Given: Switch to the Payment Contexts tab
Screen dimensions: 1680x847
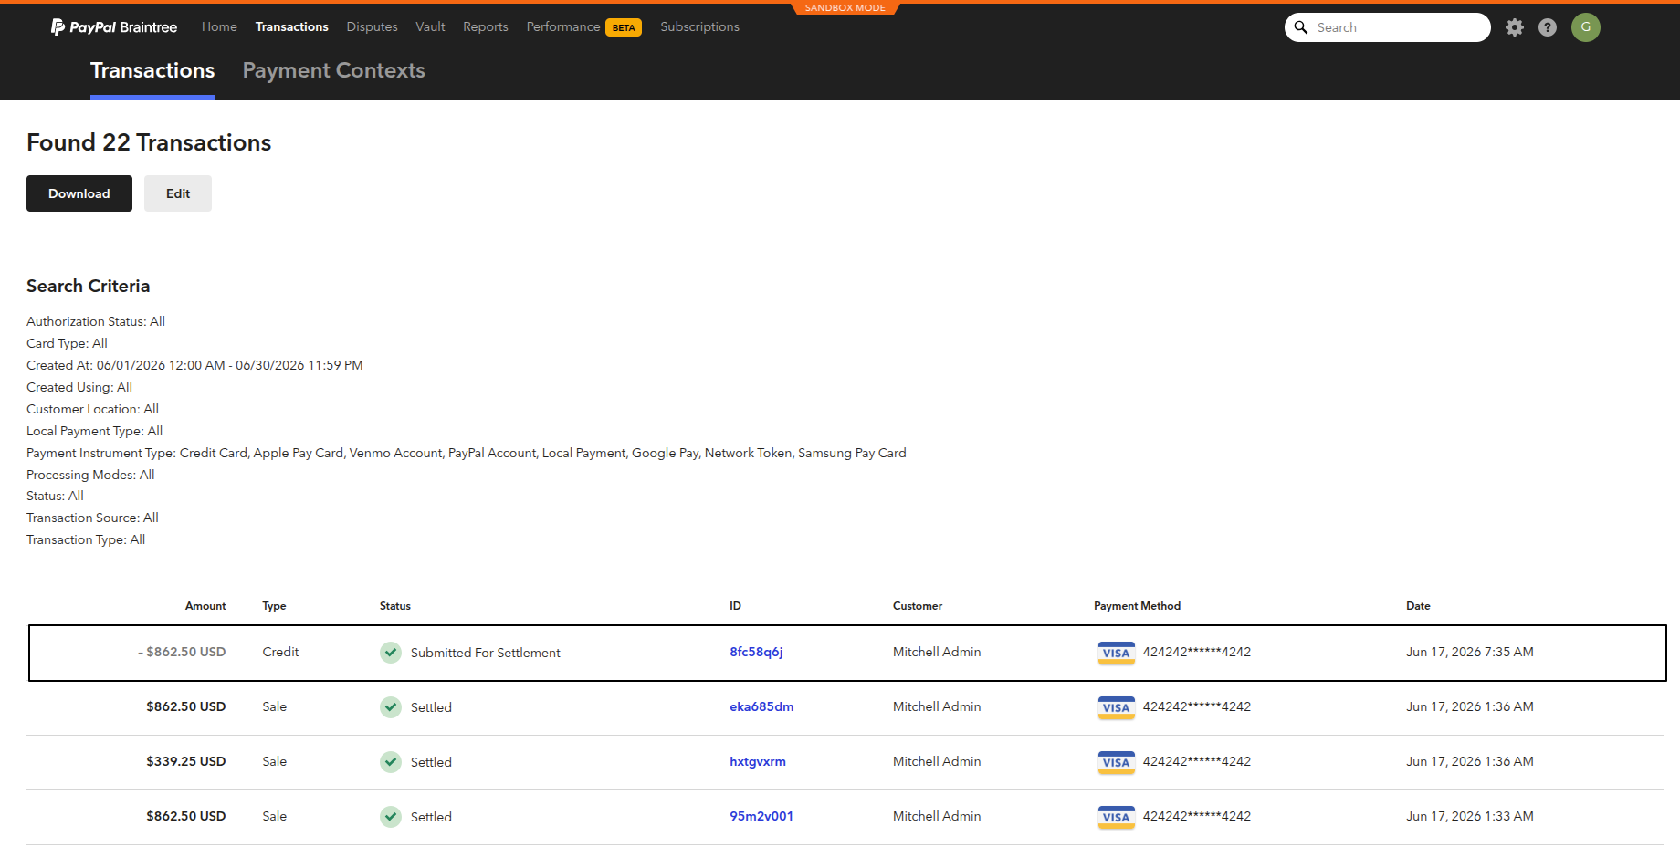Looking at the screenshot, I should tap(334, 70).
